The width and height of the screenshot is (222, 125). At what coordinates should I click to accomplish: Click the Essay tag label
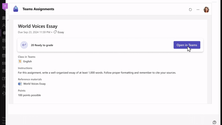coord(61,32)
